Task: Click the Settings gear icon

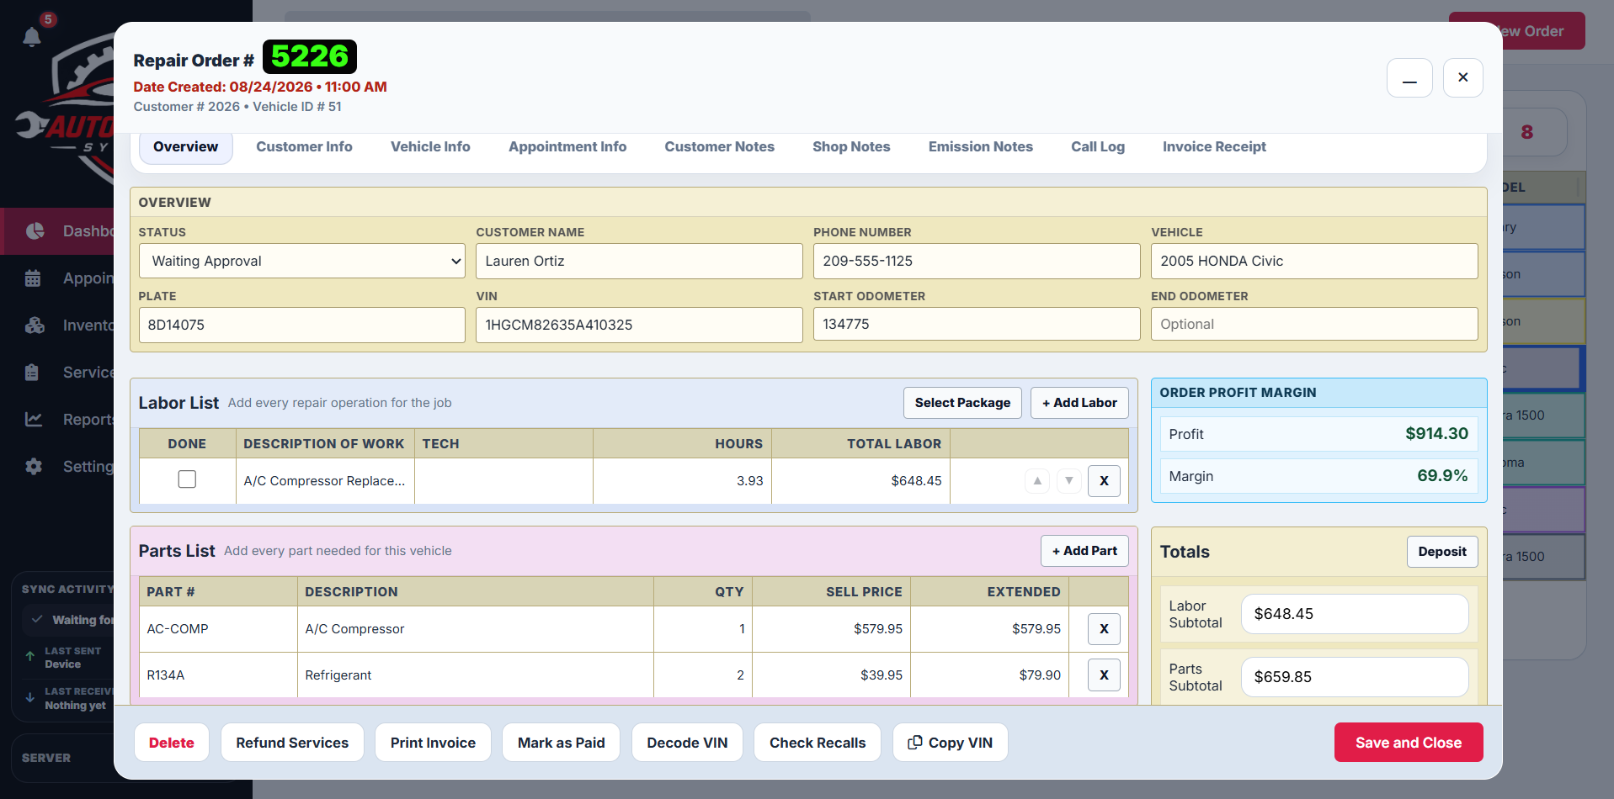Action: (34, 466)
